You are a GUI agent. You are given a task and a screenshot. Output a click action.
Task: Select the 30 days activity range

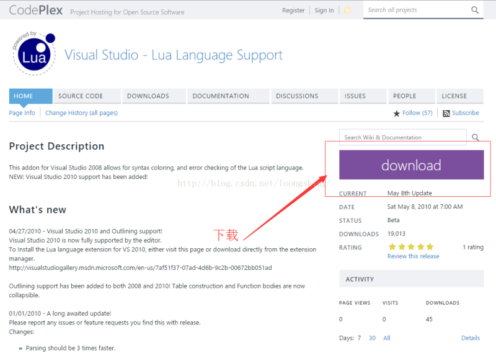(372, 338)
